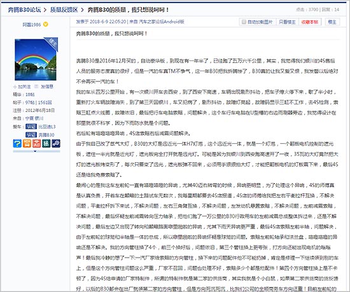
Task: Click the dark green 摇 medal icon
Action: 46,143
